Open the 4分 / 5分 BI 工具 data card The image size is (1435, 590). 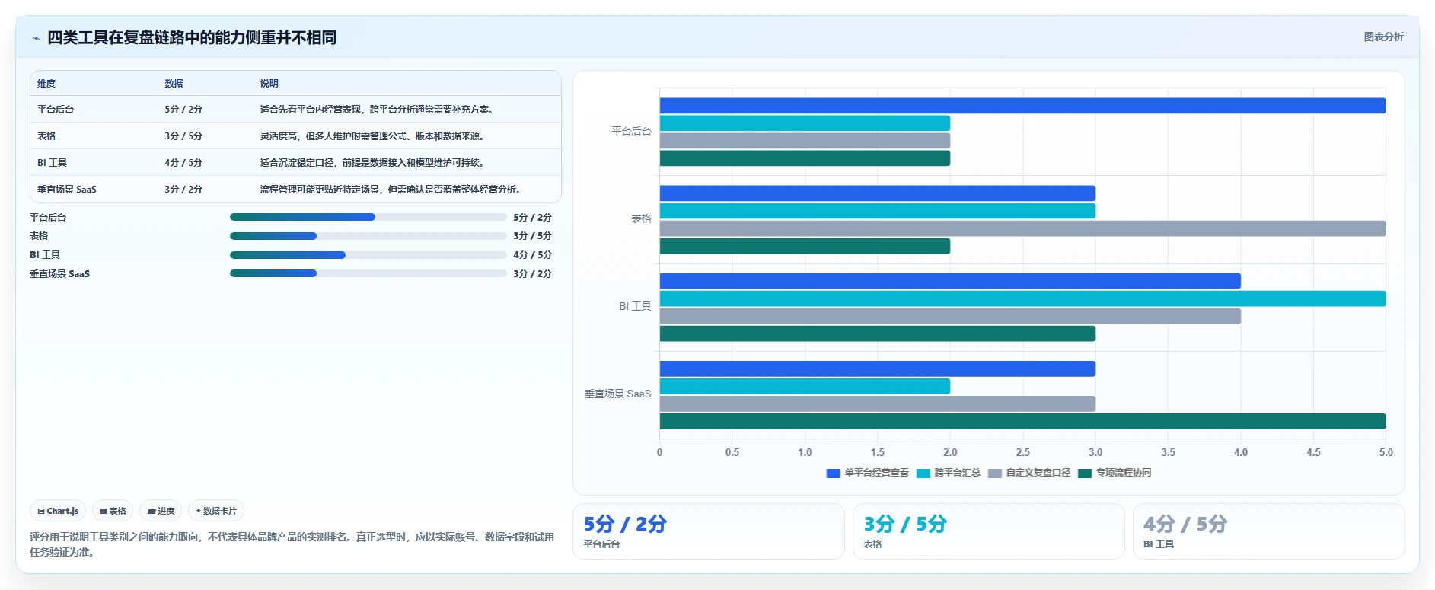[1268, 531]
